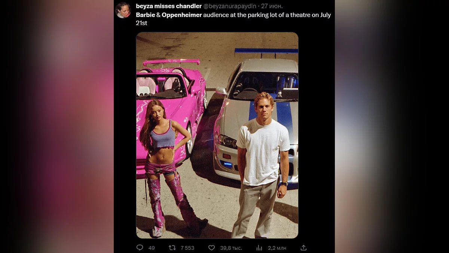Open the author's profile avatar picture
The image size is (449, 253).
coord(123,10)
